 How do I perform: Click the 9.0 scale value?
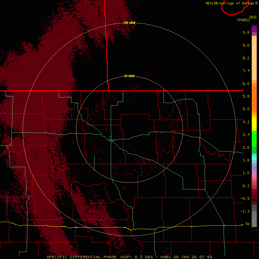pyautogui.click(x=246, y=45)
